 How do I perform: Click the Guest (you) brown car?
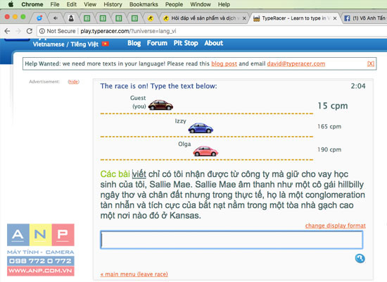(x=160, y=105)
